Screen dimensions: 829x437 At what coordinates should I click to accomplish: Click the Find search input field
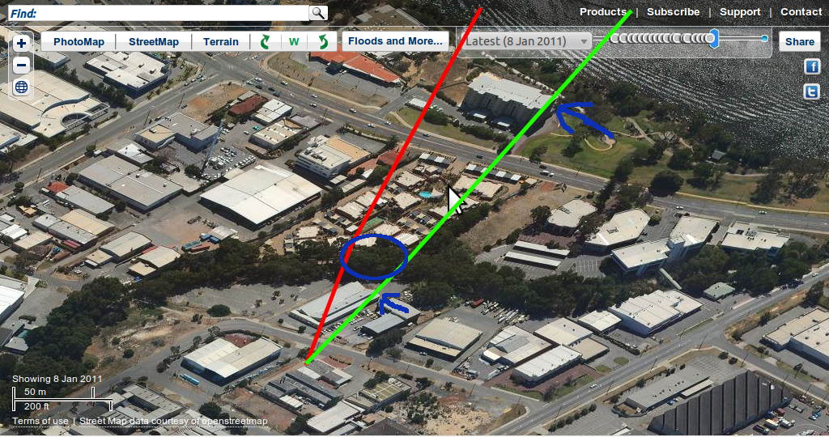point(159,13)
